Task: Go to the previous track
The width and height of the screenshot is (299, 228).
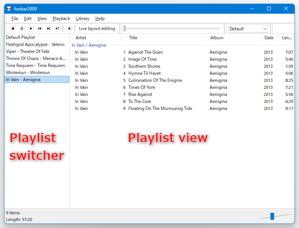Action: click(x=40, y=28)
